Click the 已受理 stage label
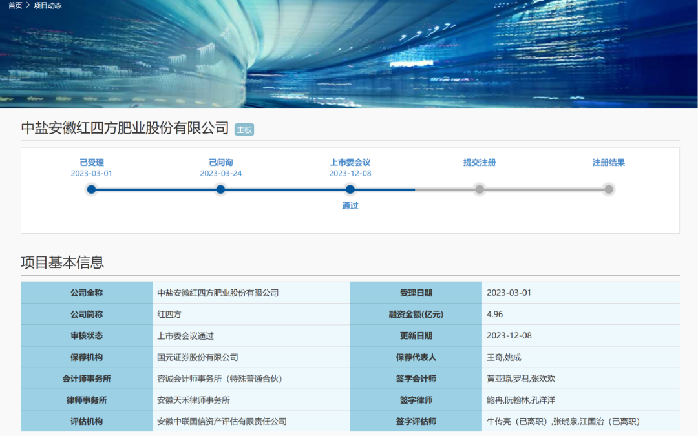698x436 pixels. click(92, 163)
